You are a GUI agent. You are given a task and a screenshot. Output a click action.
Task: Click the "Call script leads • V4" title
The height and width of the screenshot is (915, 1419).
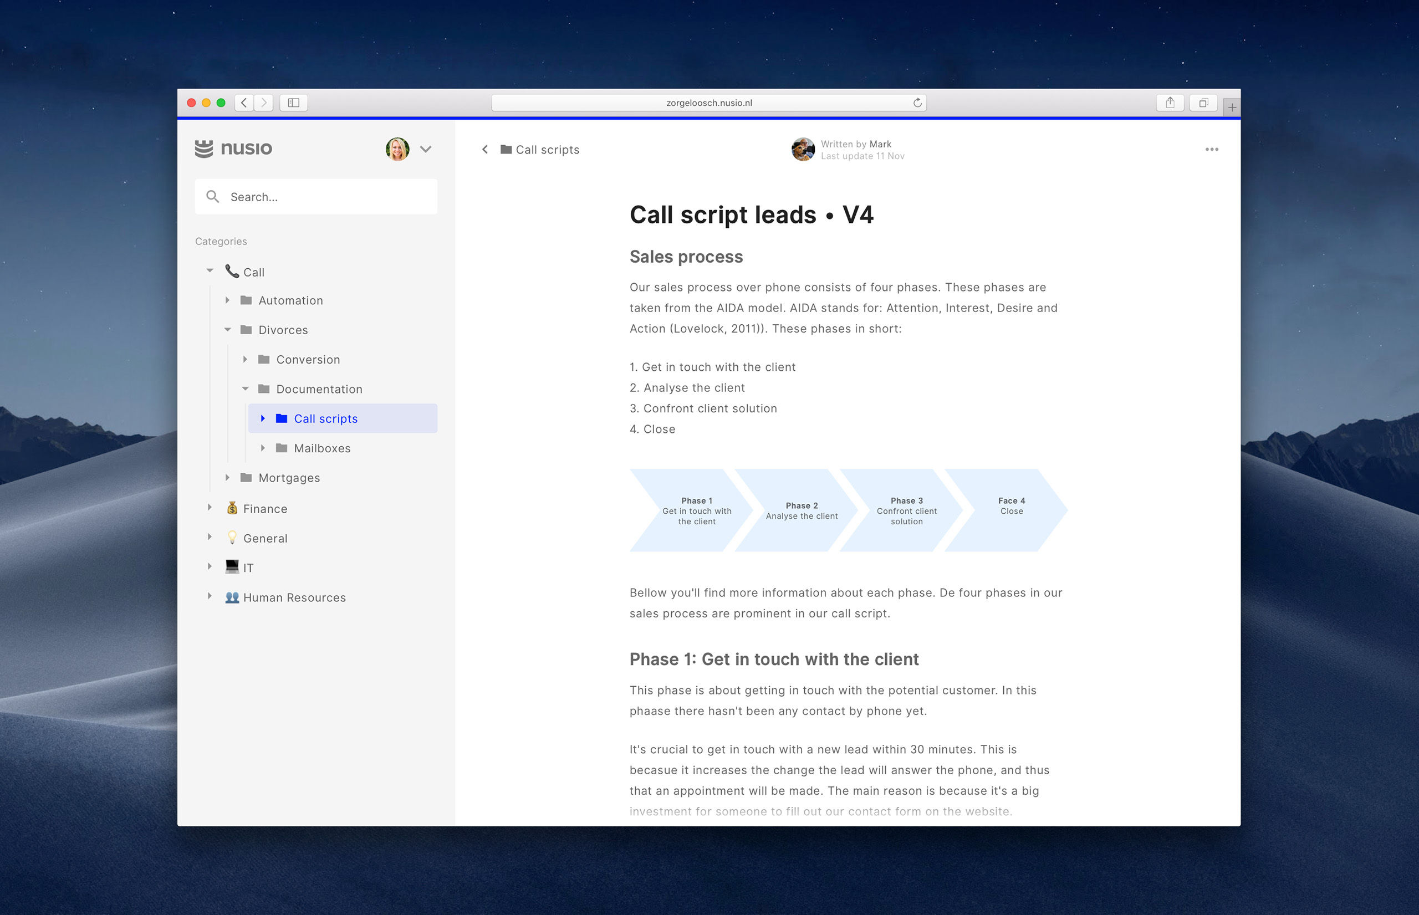[751, 215]
